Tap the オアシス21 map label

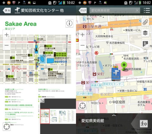tap(111, 66)
